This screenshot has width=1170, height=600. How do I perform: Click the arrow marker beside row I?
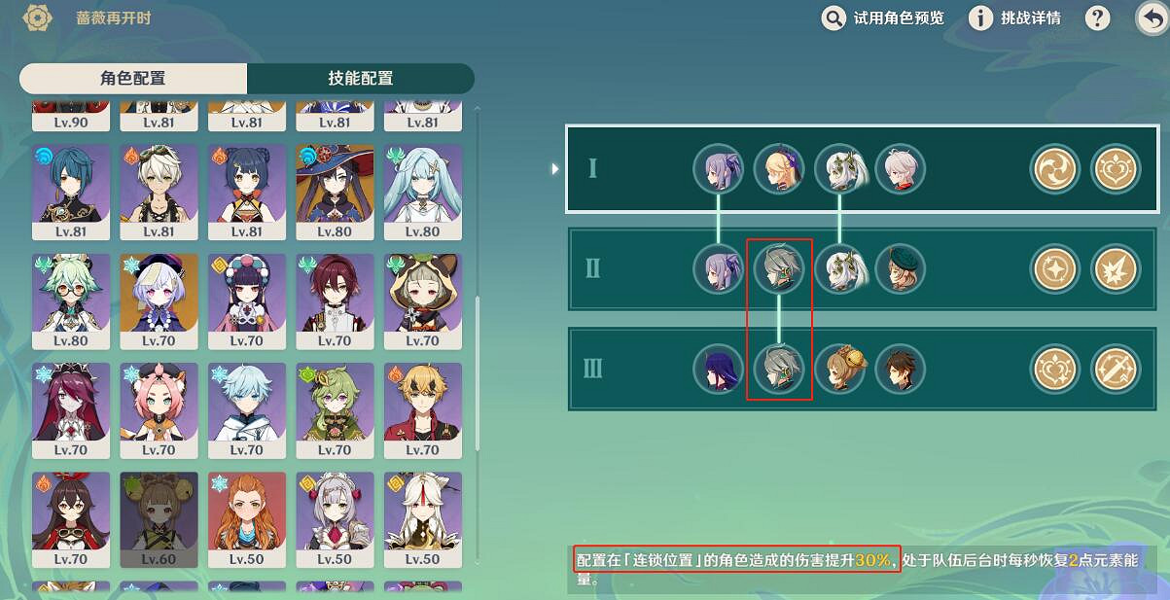click(556, 169)
